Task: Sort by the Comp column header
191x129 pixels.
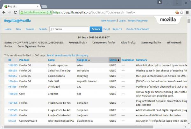Action: pos(51,60)
